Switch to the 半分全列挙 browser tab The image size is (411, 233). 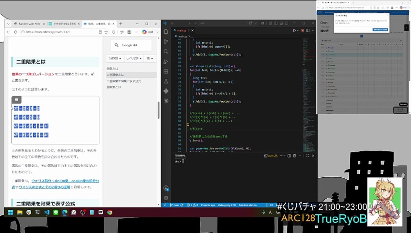pos(64,24)
